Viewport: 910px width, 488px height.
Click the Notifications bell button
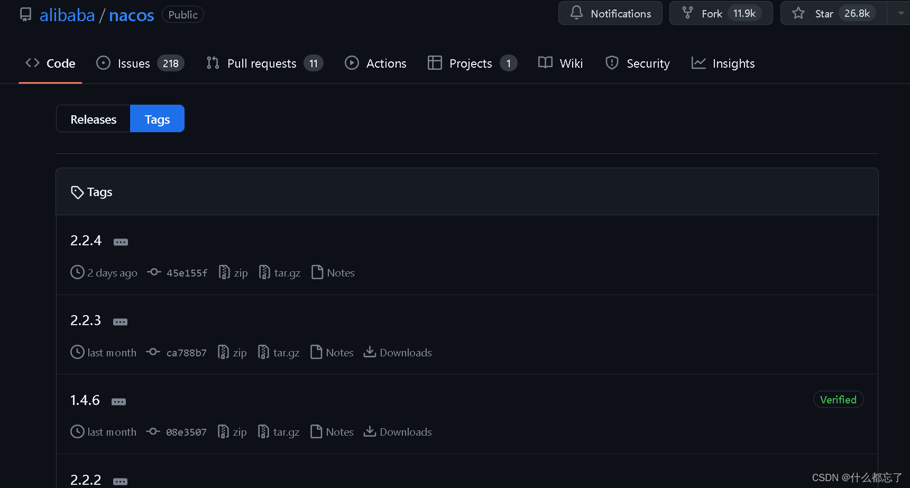610,13
